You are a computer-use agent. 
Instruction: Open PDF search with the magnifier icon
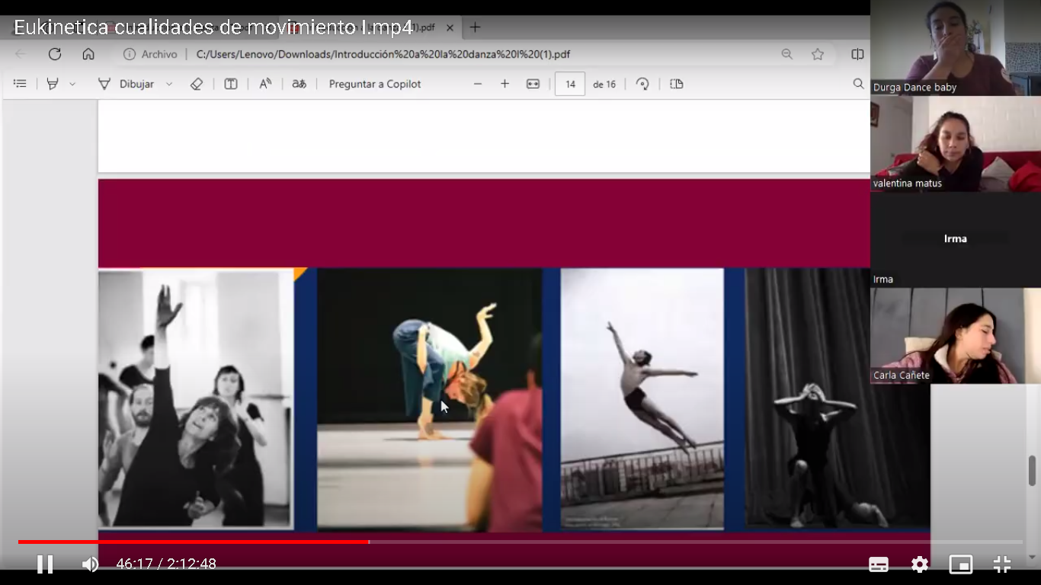pyautogui.click(x=859, y=84)
